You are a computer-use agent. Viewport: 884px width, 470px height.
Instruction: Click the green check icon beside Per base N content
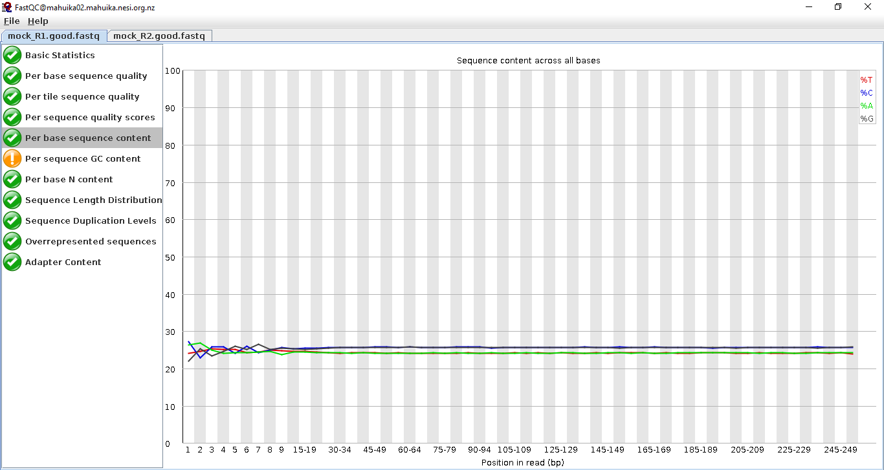[x=12, y=179]
